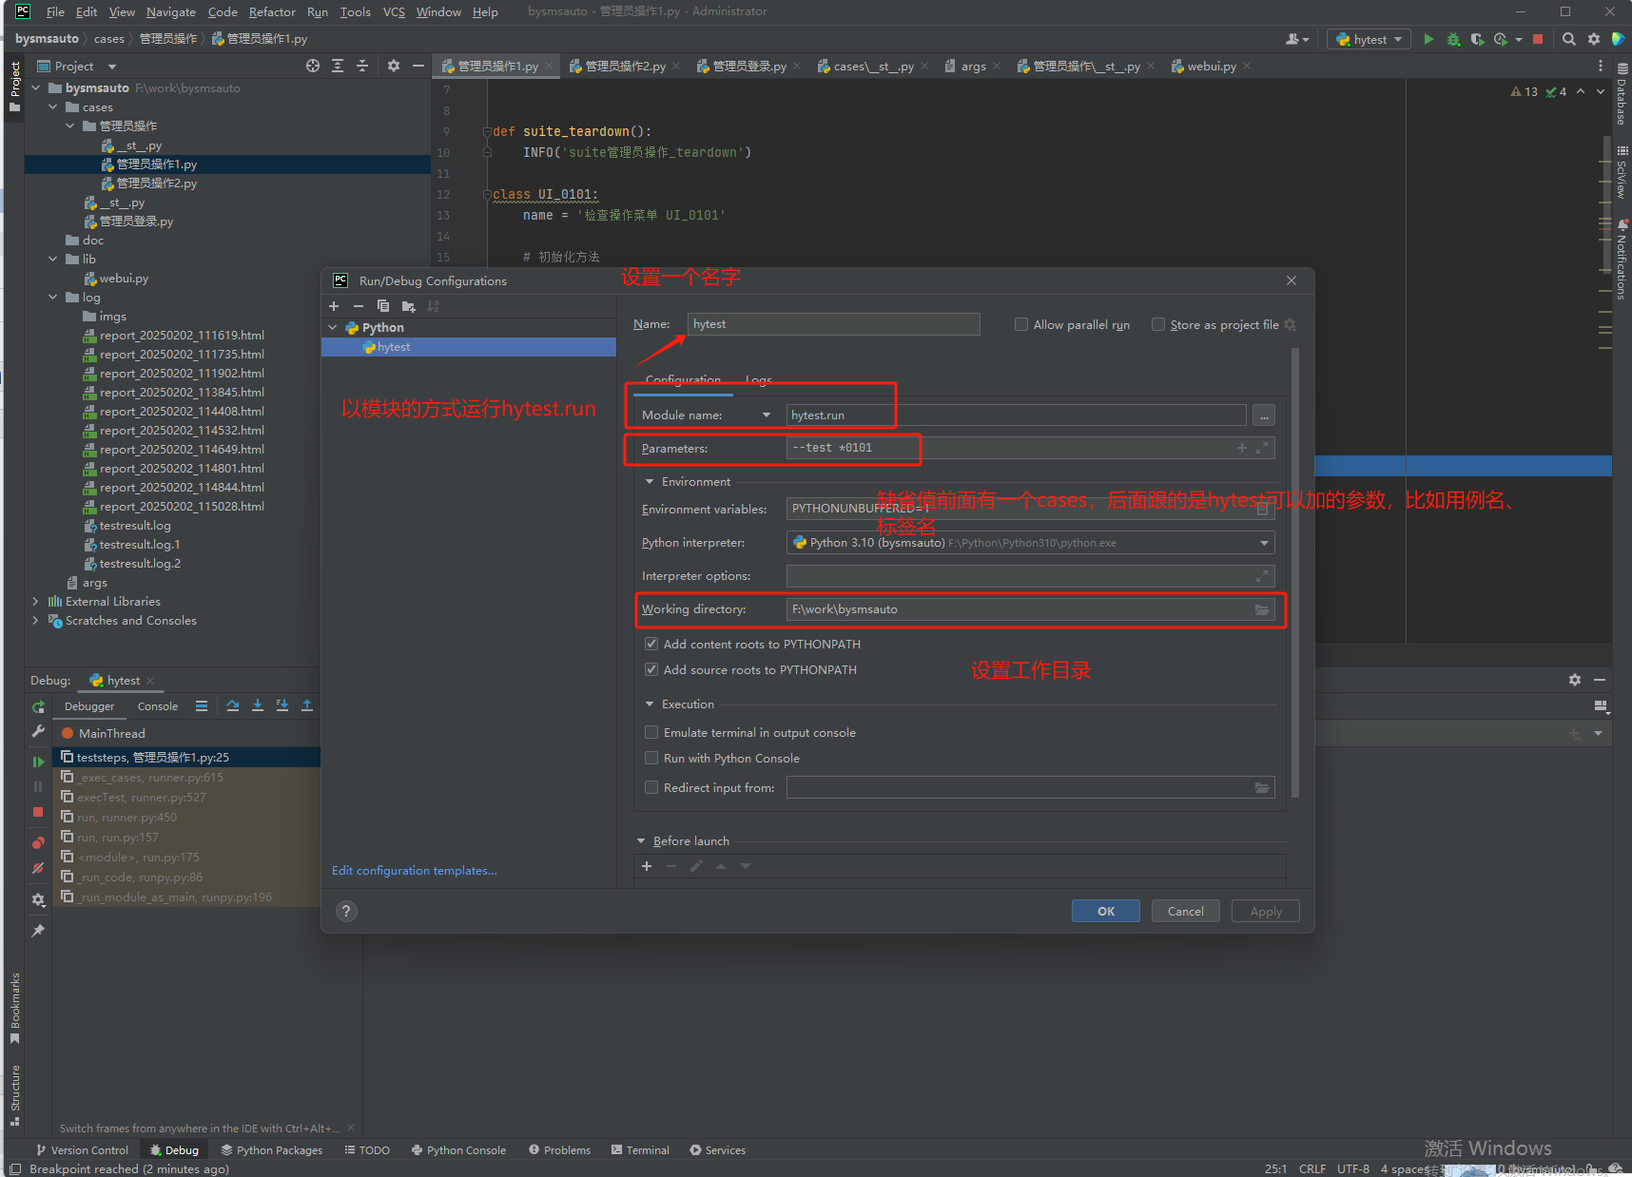Open Python Console tool window

(x=458, y=1150)
